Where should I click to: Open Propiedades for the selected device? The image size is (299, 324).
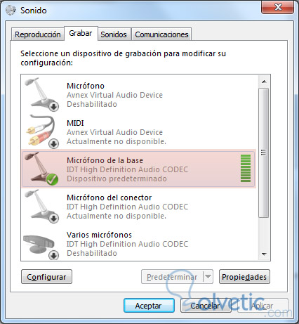244,277
